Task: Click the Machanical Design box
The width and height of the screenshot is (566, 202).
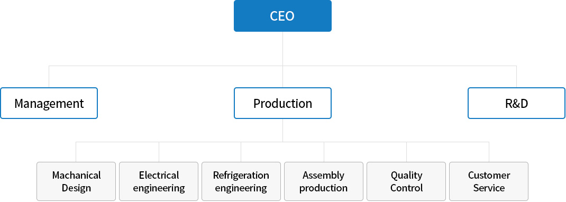Action: [76, 181]
